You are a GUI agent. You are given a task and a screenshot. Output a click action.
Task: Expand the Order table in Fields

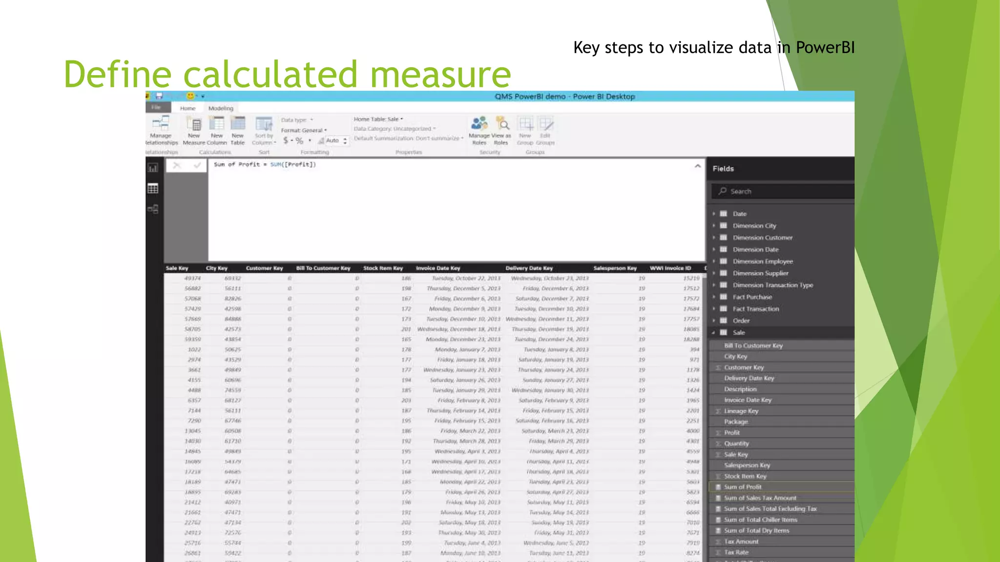tap(714, 321)
